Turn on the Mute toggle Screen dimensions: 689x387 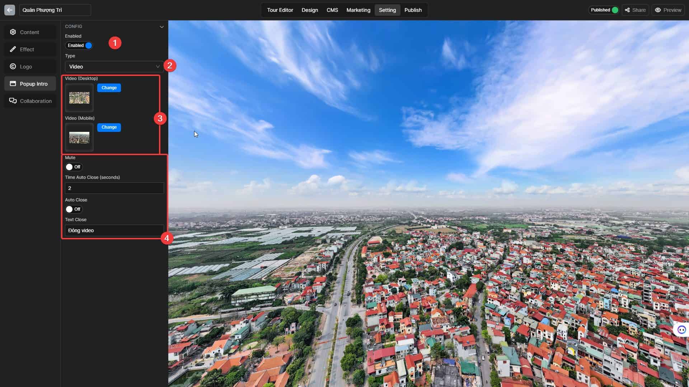(x=74, y=167)
